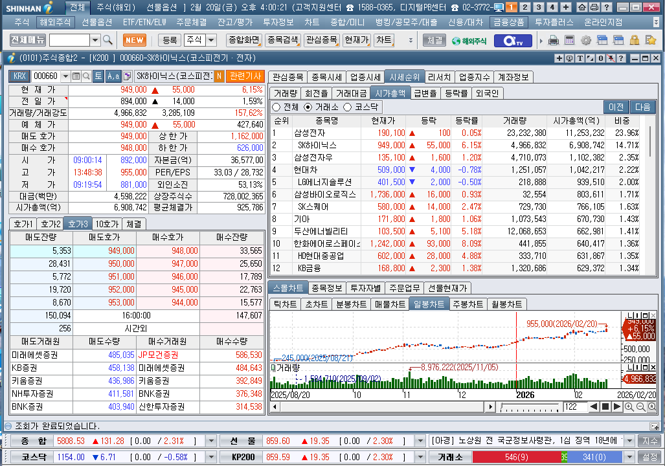Click chart zoom-in magnifier
This screenshot has width=665, height=466.
pyautogui.click(x=629, y=407)
